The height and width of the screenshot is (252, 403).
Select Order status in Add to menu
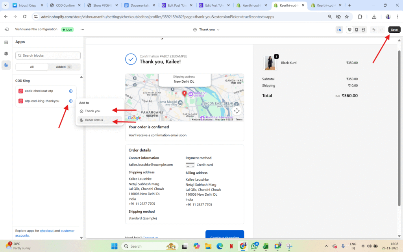pyautogui.click(x=94, y=120)
